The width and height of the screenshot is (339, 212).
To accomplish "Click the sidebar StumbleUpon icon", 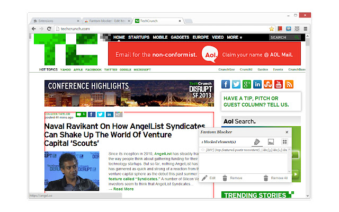I will (x=268, y=84).
